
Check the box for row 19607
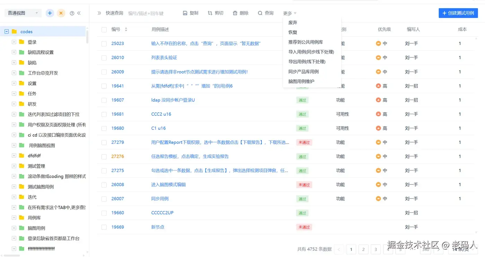coord(104,100)
